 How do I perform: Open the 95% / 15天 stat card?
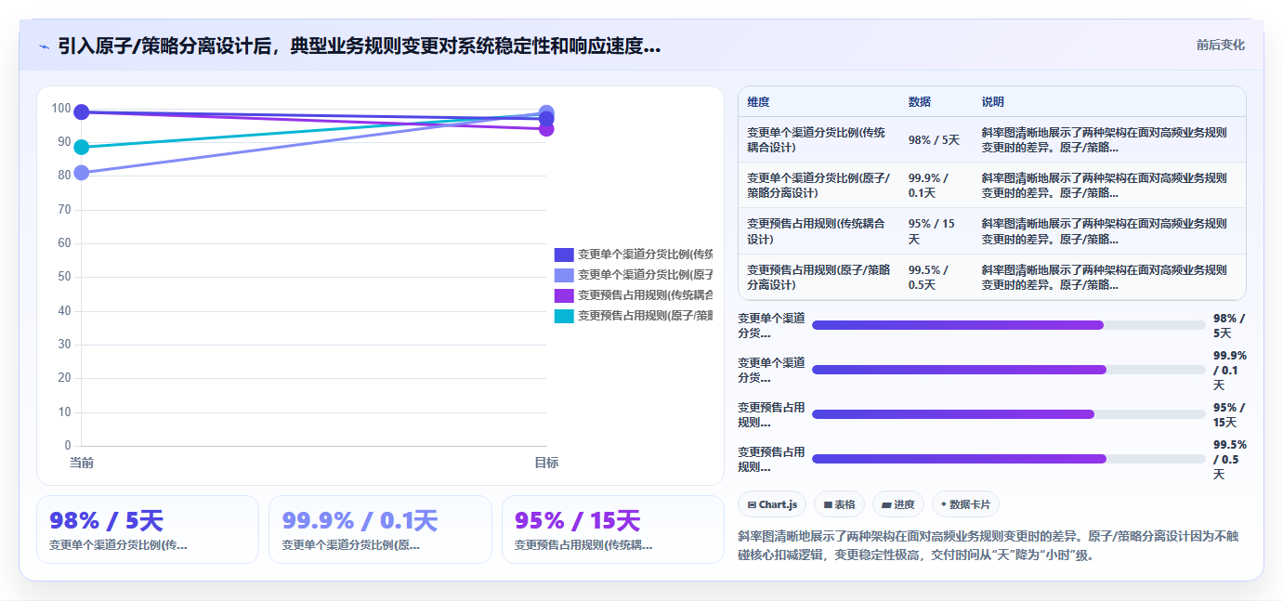click(x=613, y=529)
